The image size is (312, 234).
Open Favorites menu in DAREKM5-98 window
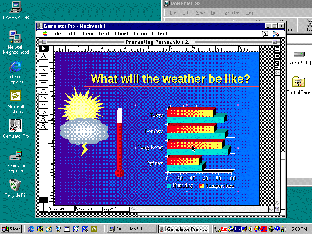(x=231, y=12)
